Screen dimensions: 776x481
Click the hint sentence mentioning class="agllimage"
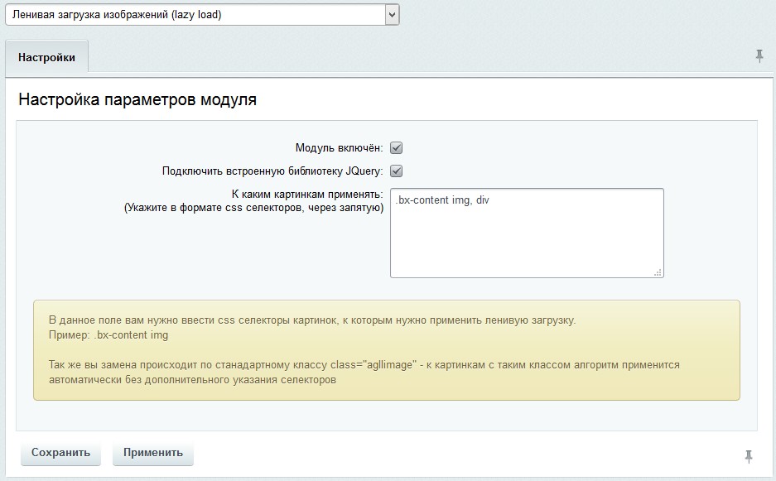point(364,364)
